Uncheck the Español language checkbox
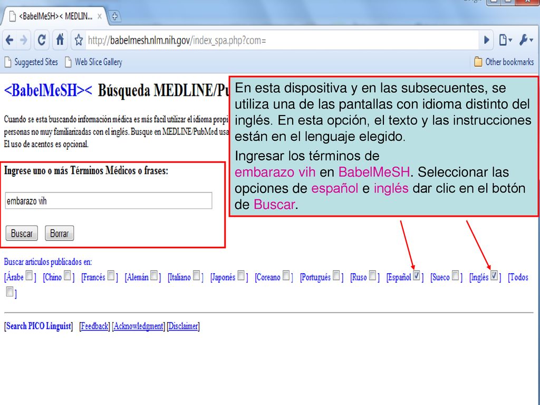540x405 pixels. (x=417, y=275)
